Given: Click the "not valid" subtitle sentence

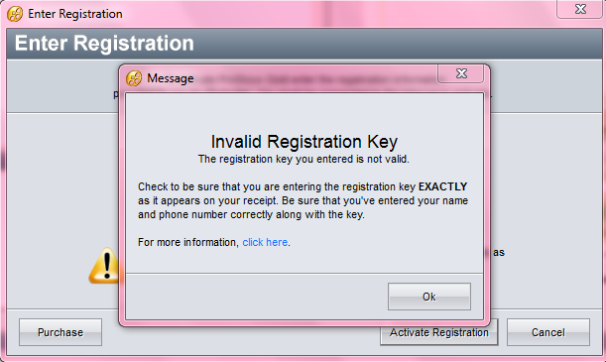Looking at the screenshot, I should (303, 159).
